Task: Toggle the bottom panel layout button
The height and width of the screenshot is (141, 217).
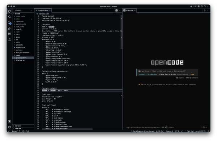Action: tap(202, 7)
